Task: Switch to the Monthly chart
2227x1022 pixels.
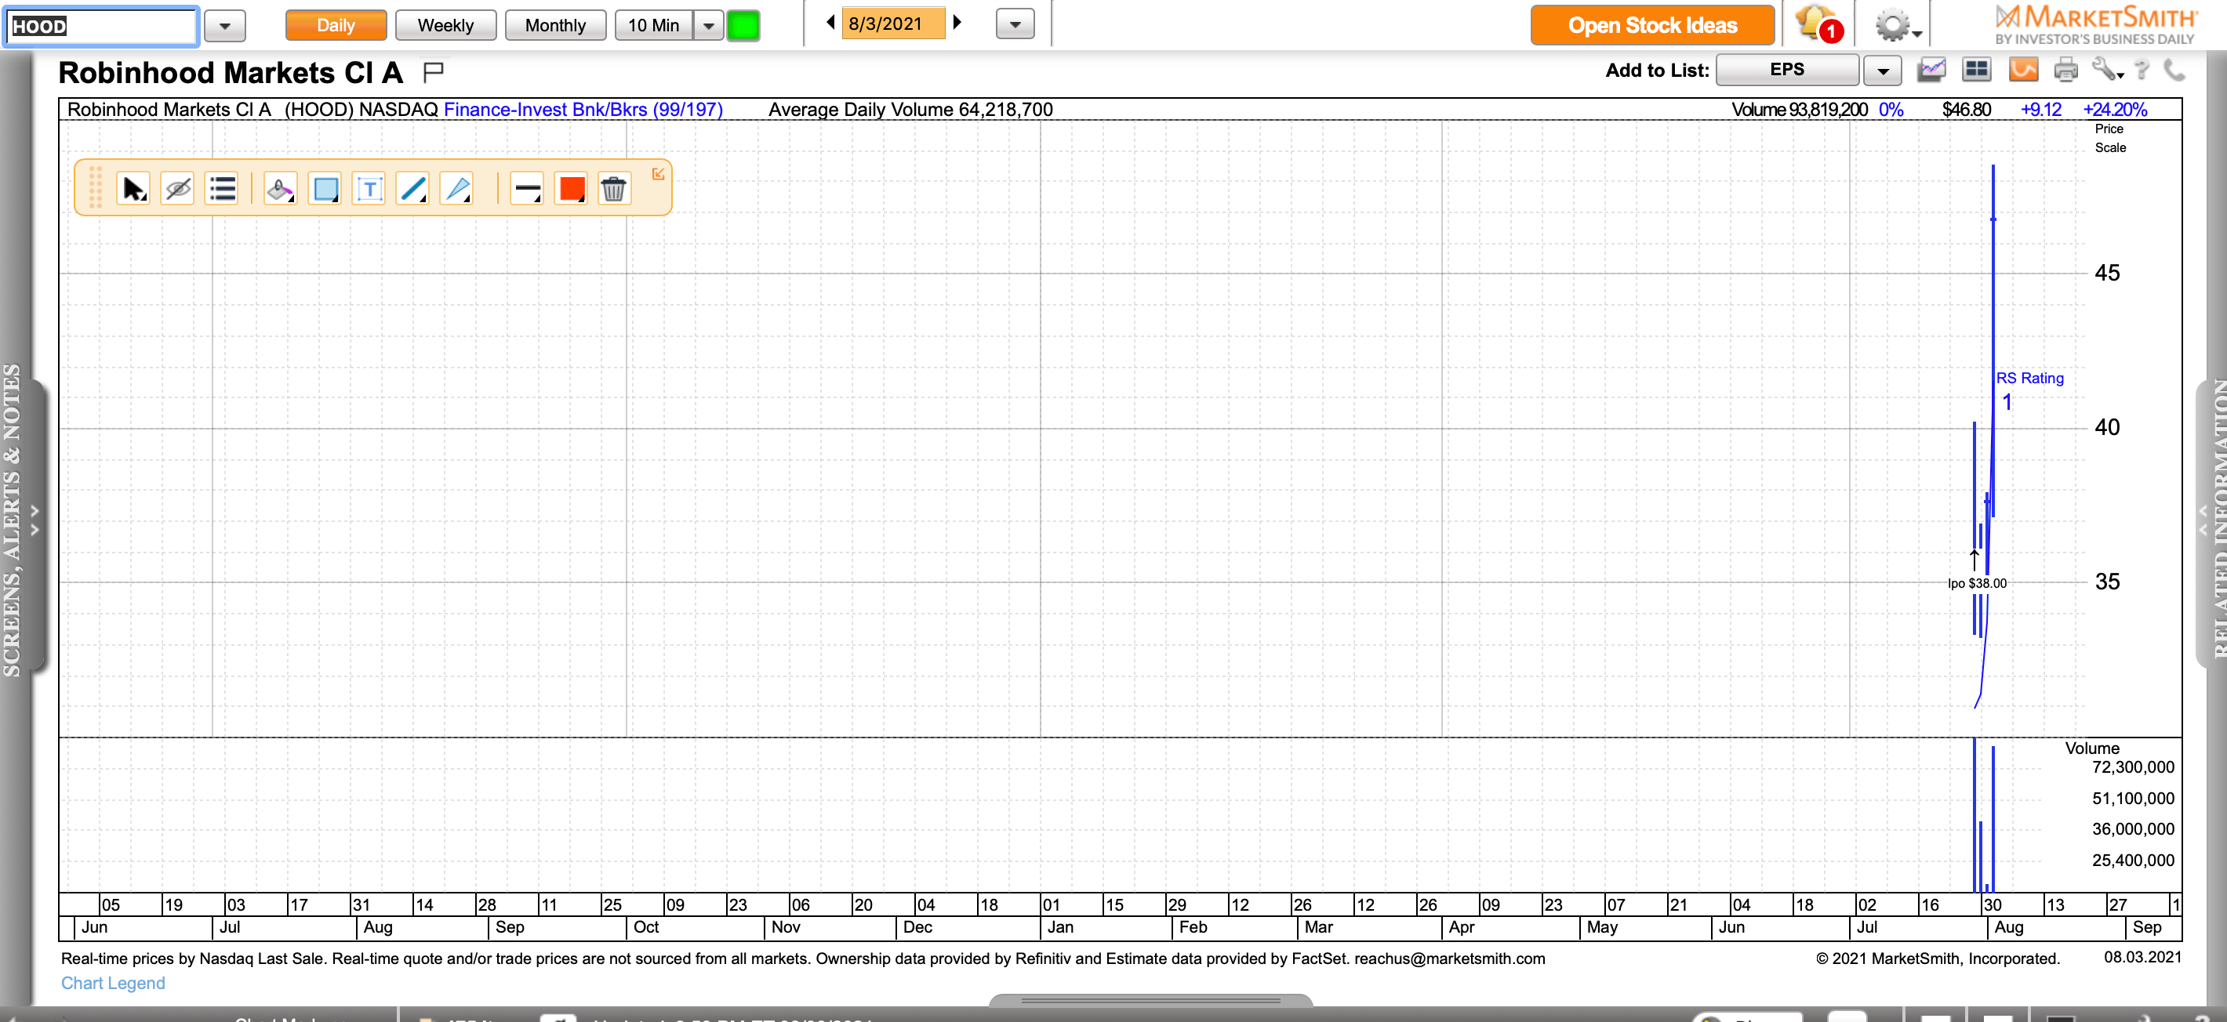Action: click(555, 25)
